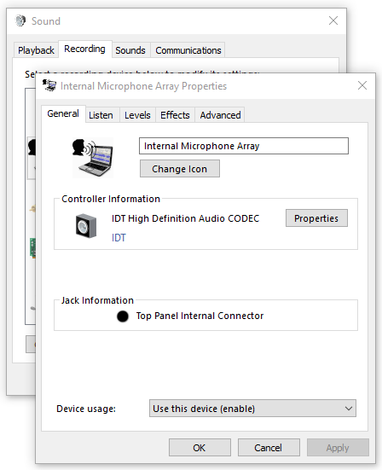Click the Properties dialog title bar icon
Image resolution: width=382 pixels, height=470 pixels.
tap(49, 85)
